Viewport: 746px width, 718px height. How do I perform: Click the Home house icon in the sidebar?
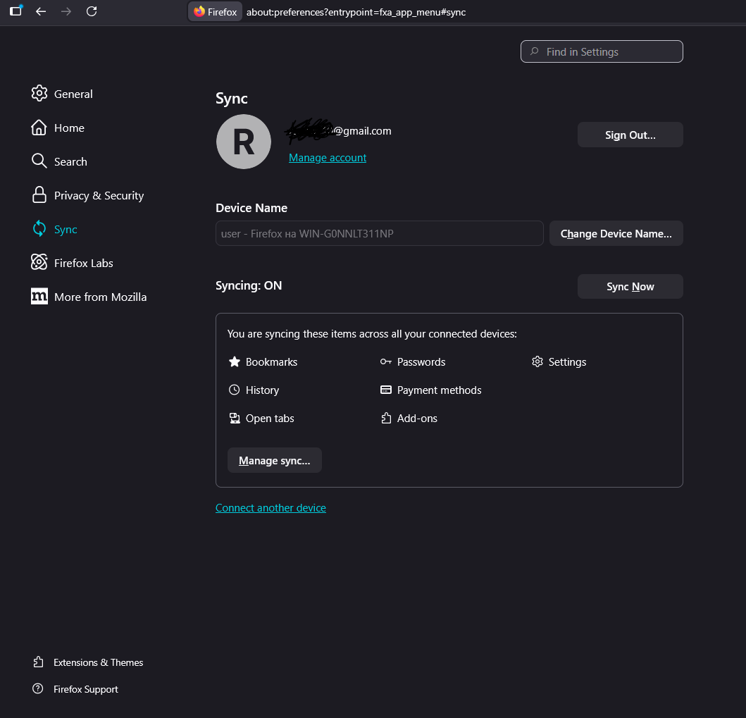click(x=39, y=128)
